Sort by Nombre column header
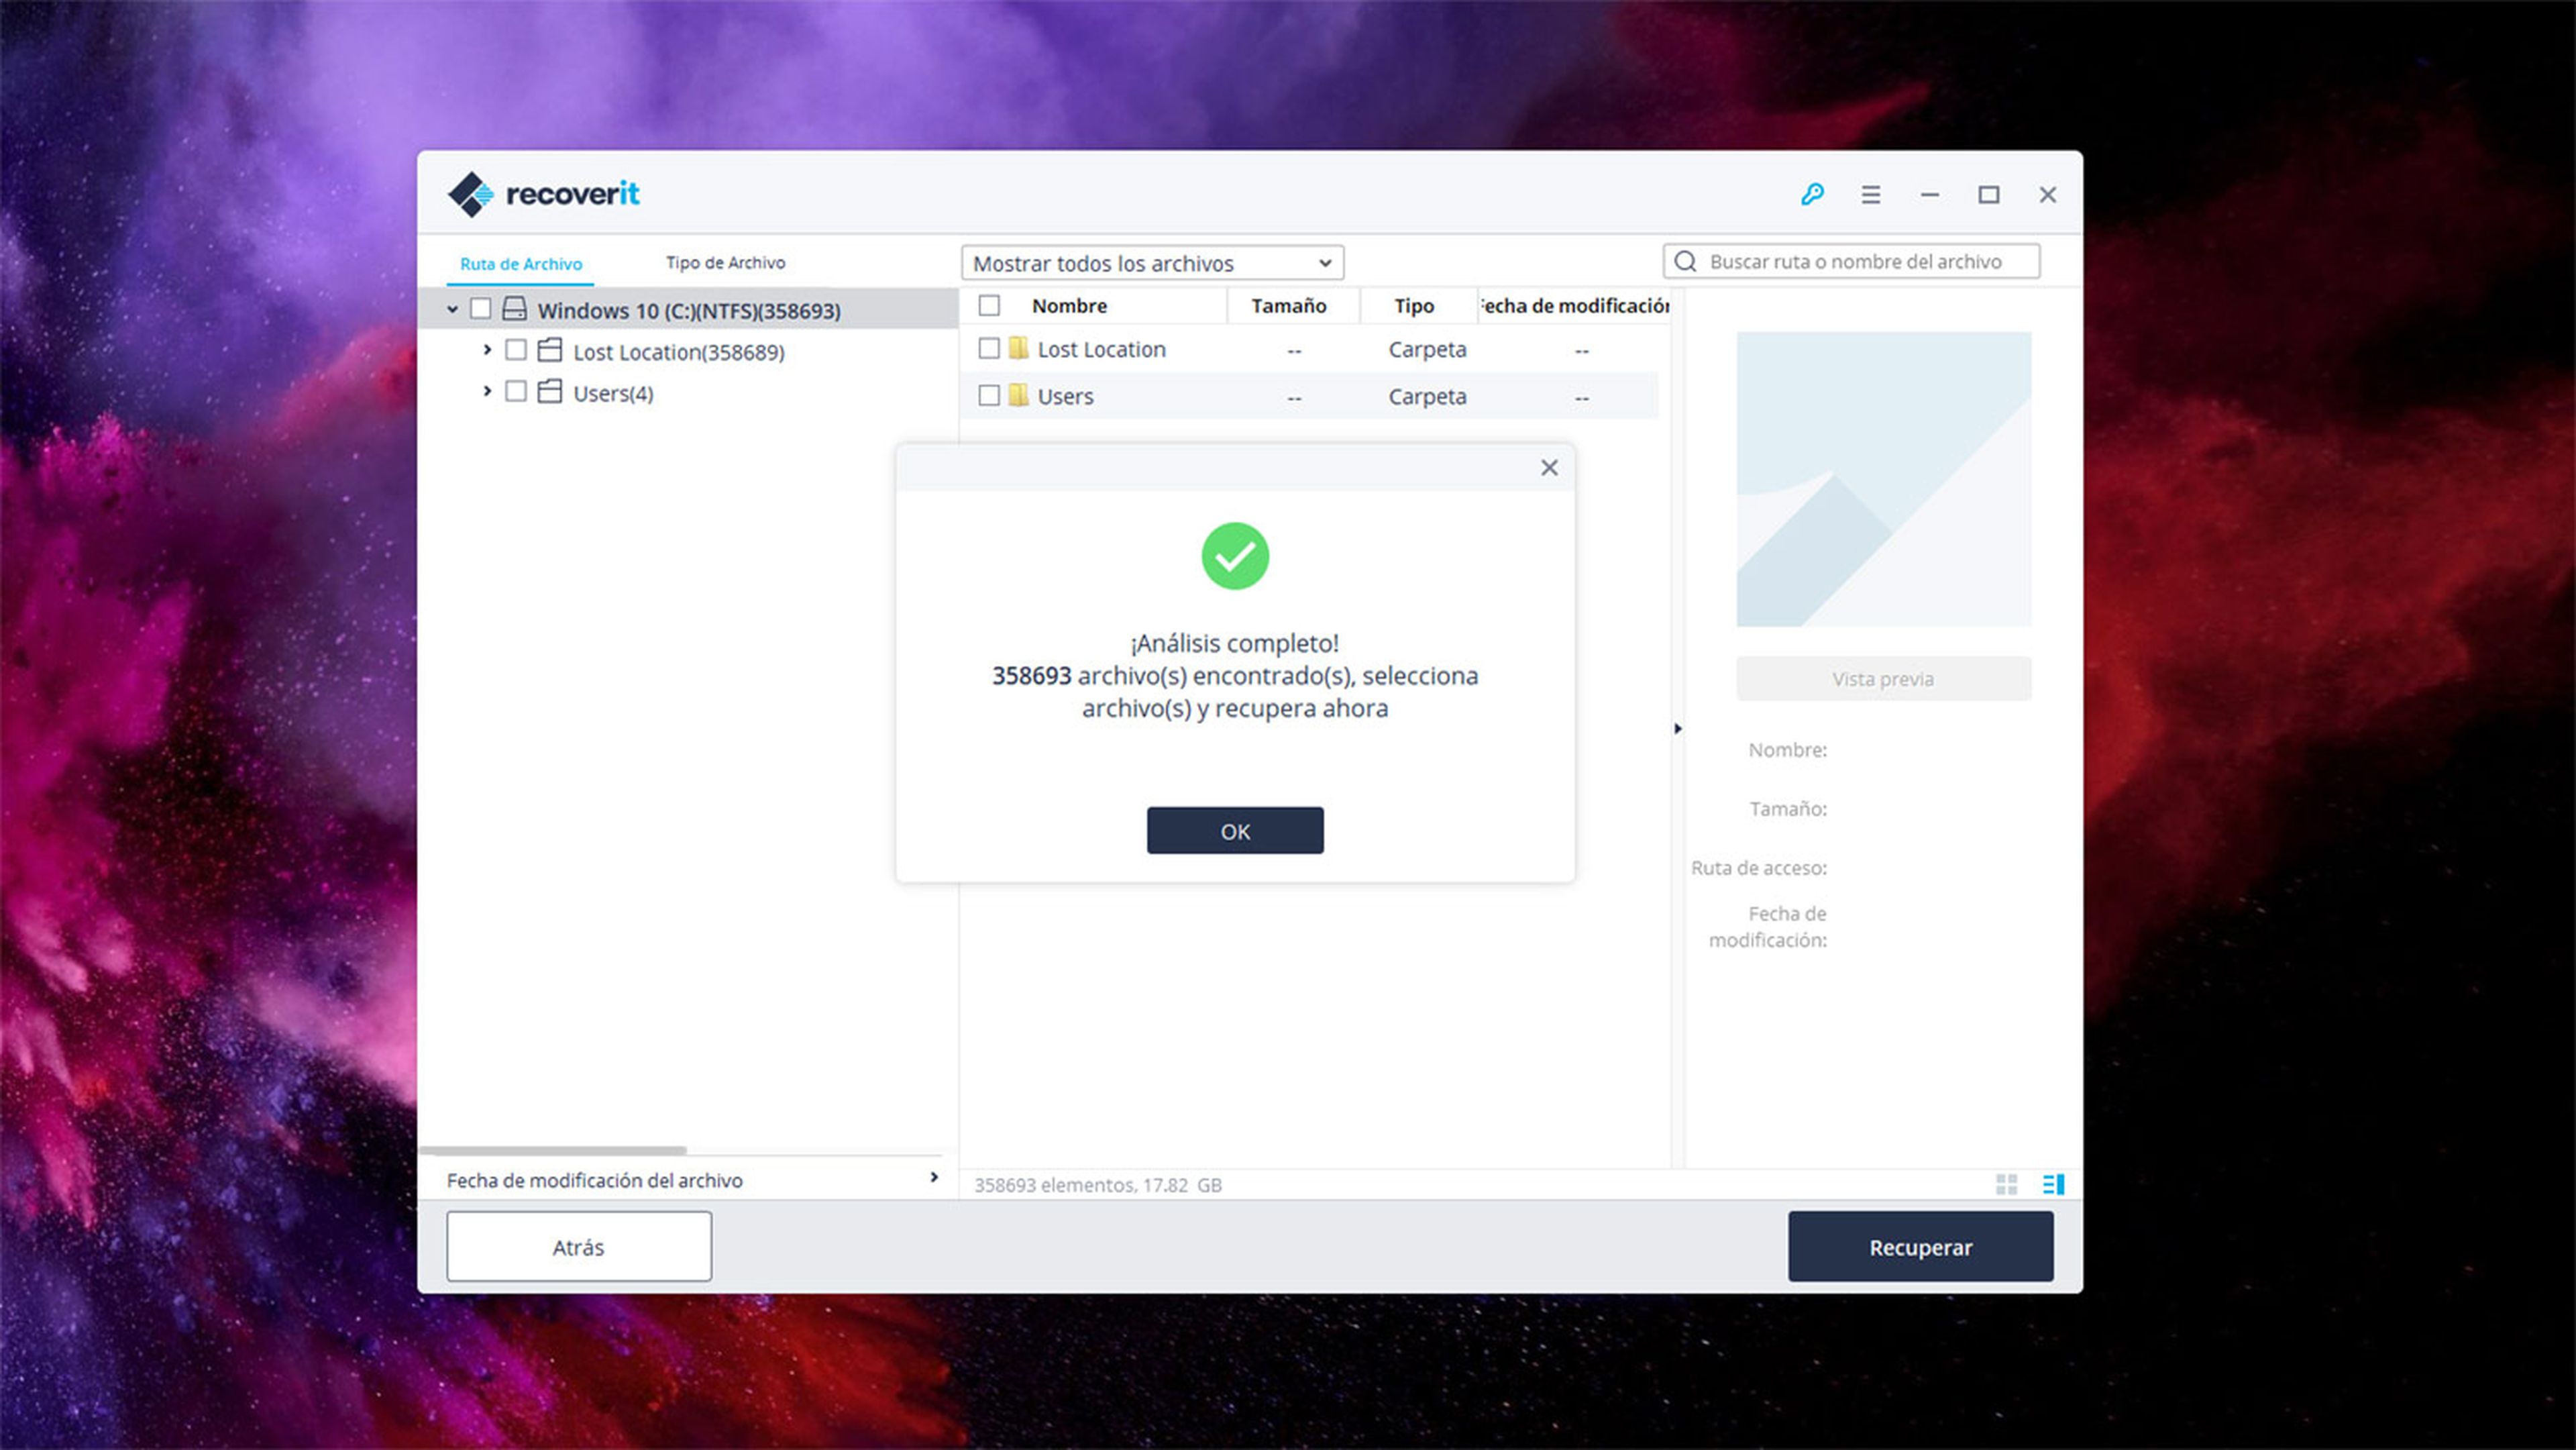 pyautogui.click(x=1069, y=306)
